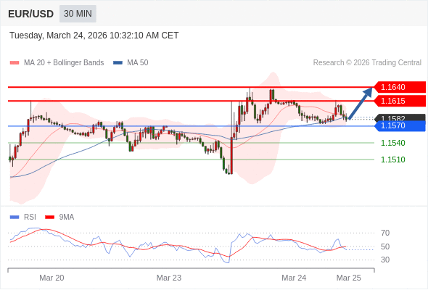
Task: Click the MA 20 Bollinger Bands swatch
Action: (15, 63)
